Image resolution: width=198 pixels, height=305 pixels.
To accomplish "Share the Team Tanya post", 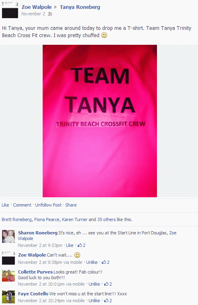I will tap(71, 205).
